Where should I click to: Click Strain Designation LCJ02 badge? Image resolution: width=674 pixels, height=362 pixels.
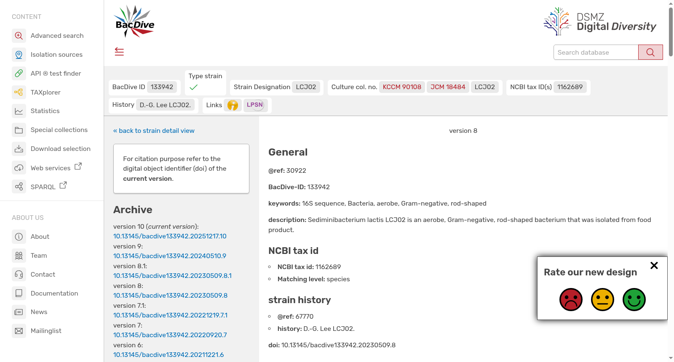click(306, 87)
